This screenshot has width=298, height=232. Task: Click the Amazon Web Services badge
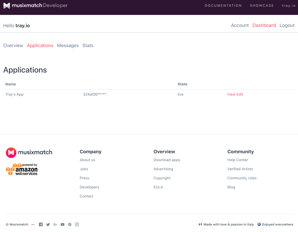click(x=22, y=169)
